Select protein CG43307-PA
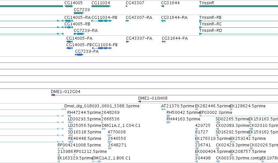 pyautogui.click(x=139, y=38)
